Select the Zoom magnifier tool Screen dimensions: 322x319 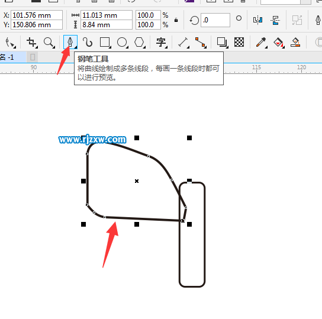click(x=49, y=43)
